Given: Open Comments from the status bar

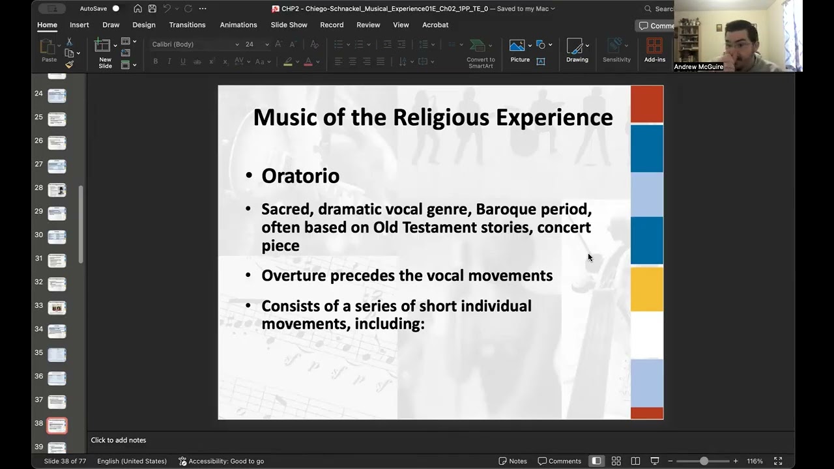Looking at the screenshot, I should pos(560,461).
